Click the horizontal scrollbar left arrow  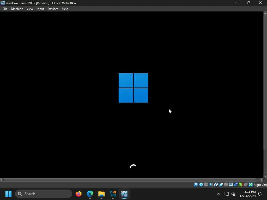2,180
